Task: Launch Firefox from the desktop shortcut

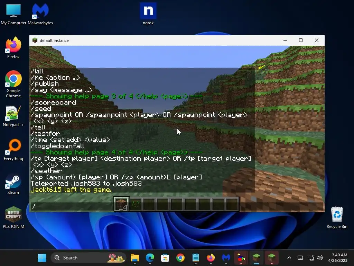Action: tap(13, 48)
